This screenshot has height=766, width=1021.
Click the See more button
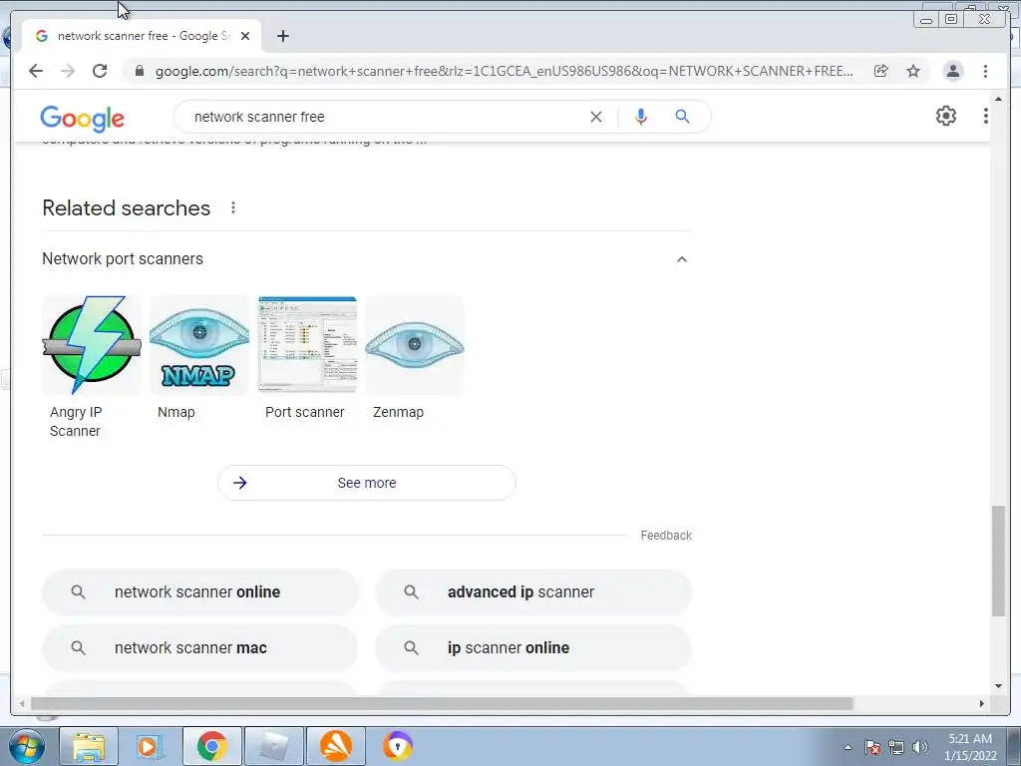[x=367, y=483]
